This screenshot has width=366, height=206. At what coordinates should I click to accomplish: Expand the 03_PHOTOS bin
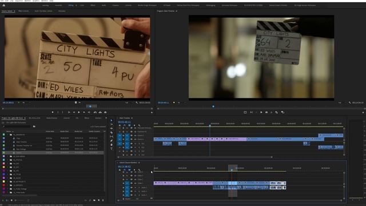pos(7,160)
